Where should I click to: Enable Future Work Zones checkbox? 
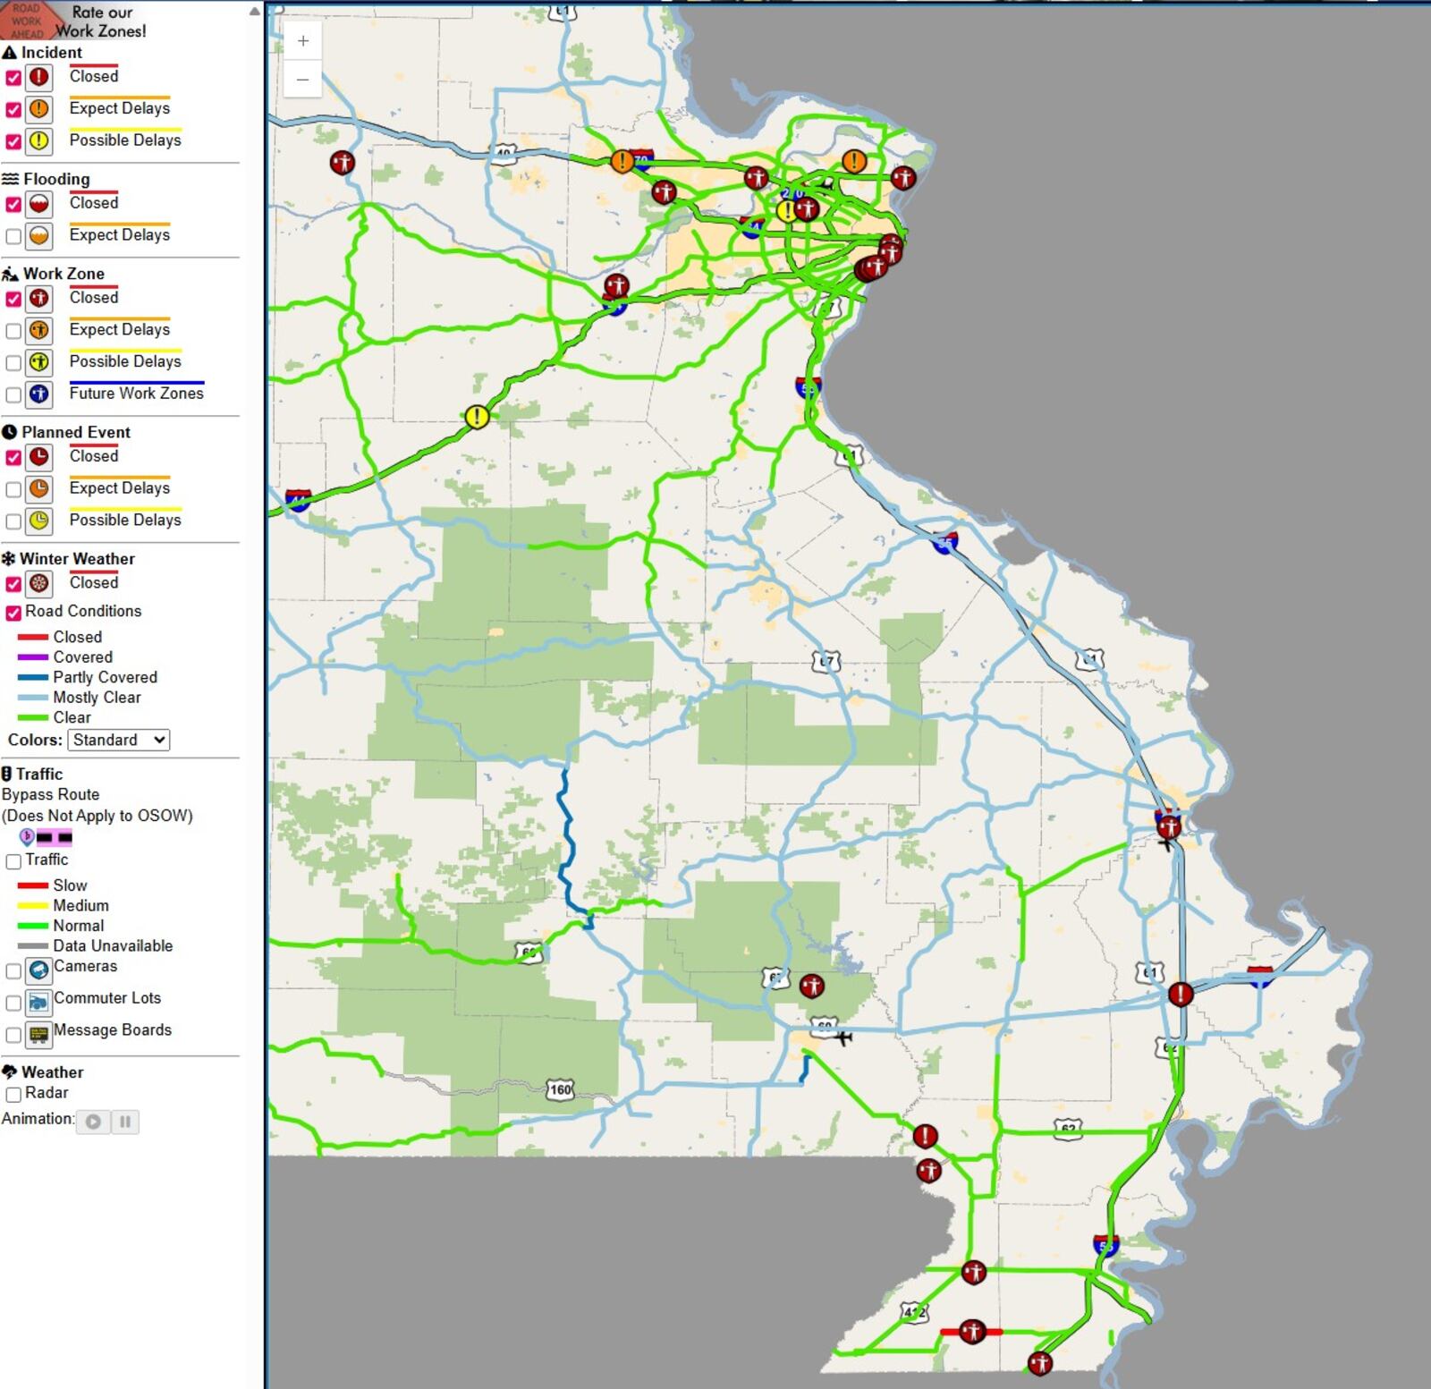point(13,395)
